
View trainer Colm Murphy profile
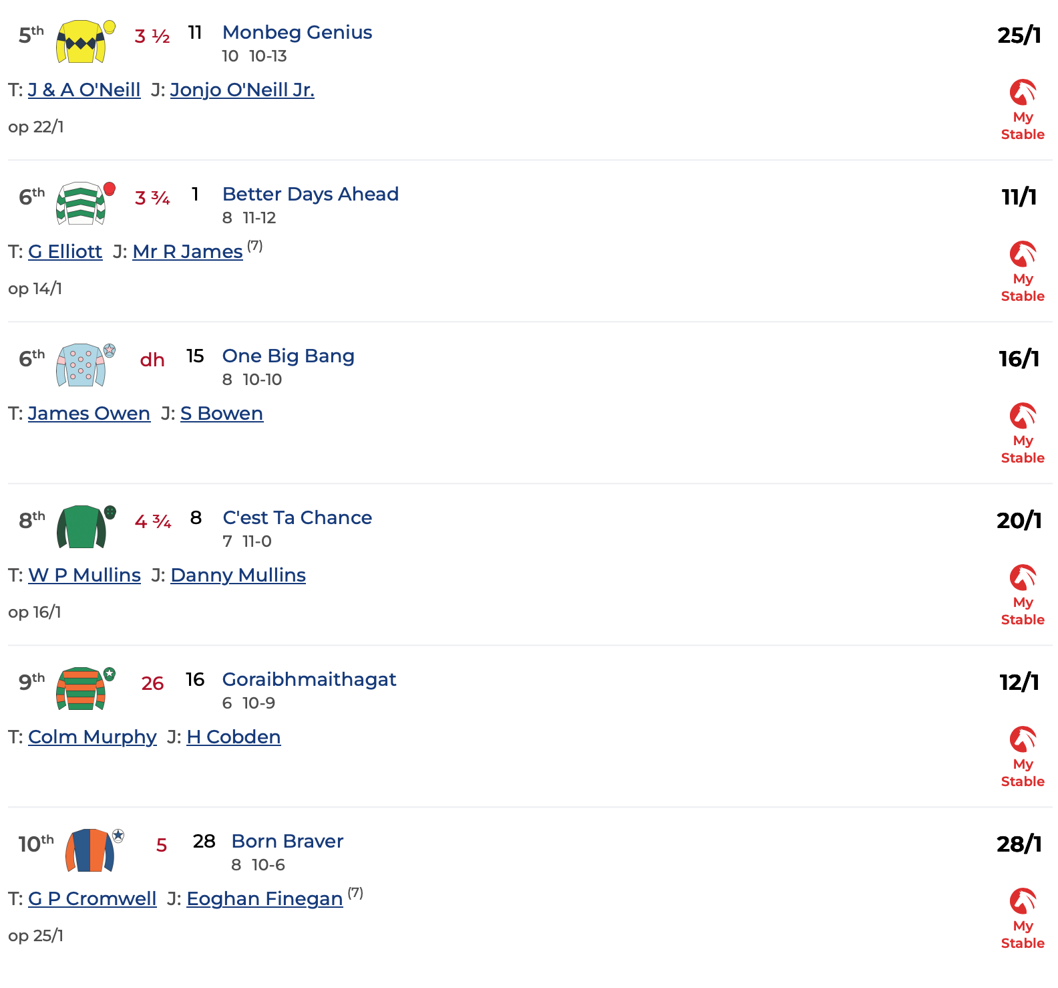pyautogui.click(x=92, y=737)
